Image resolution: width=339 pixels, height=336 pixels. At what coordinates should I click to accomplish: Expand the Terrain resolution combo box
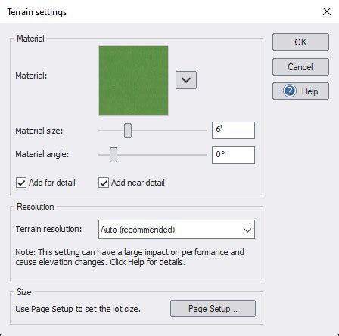tap(176, 230)
